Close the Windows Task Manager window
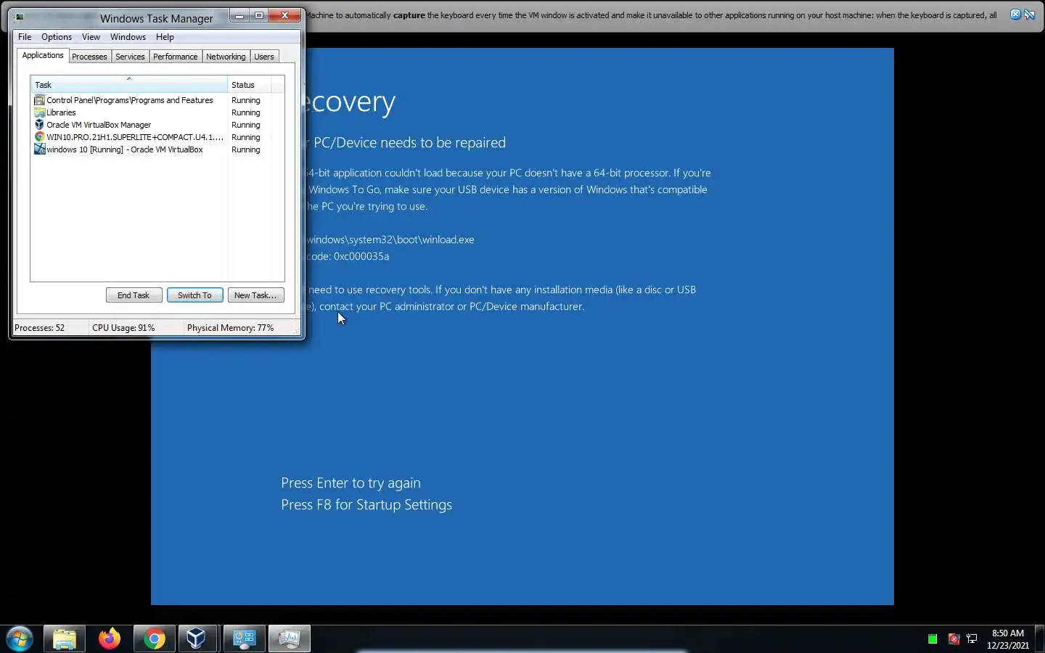Viewport: 1045px width, 653px height. pyautogui.click(x=284, y=15)
